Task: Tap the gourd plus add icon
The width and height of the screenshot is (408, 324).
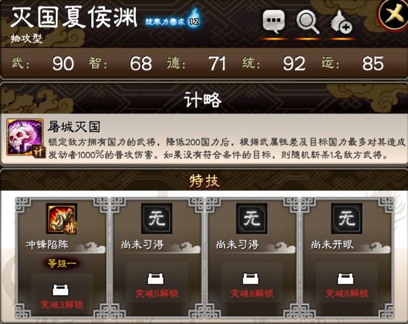Action: (x=341, y=22)
